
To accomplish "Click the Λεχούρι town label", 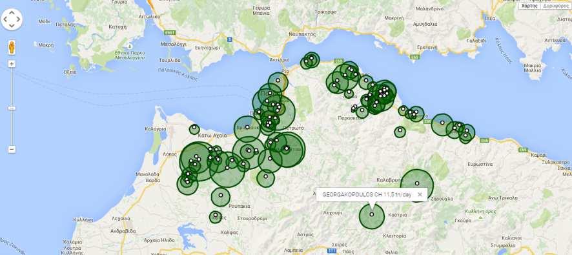I will tap(332, 212).
